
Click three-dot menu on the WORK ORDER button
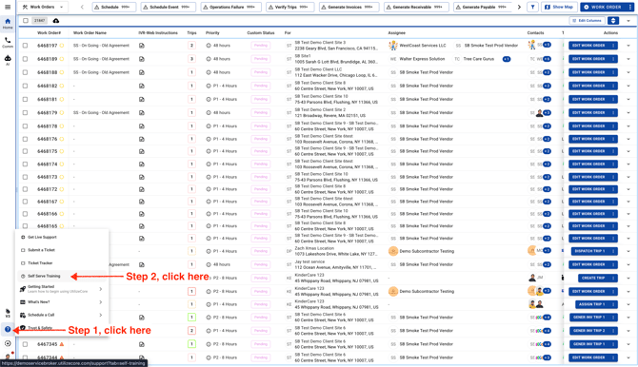629,7
